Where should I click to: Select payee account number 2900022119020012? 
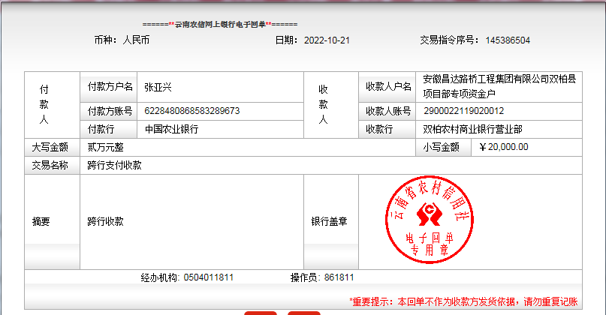463,111
